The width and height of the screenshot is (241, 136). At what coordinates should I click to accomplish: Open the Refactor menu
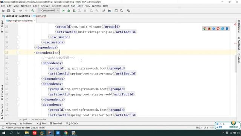pyautogui.click(x=56, y=6)
